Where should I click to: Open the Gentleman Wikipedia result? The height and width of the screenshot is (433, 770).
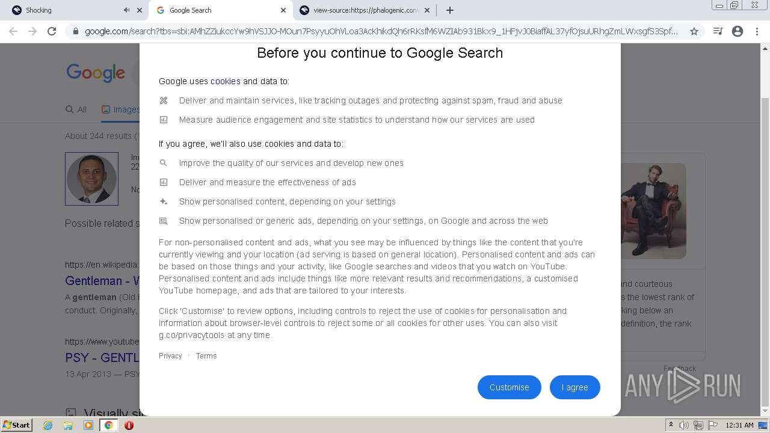tap(102, 281)
